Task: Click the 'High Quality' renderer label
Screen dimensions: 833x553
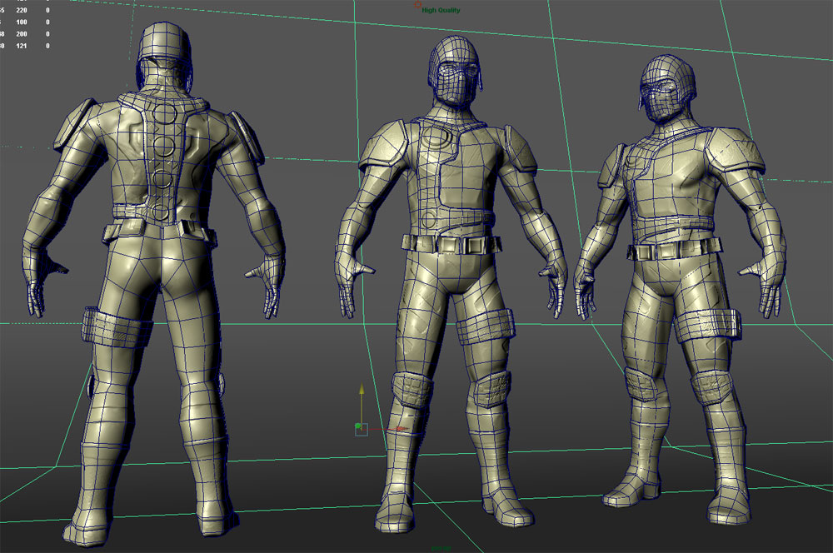Action: point(441,10)
